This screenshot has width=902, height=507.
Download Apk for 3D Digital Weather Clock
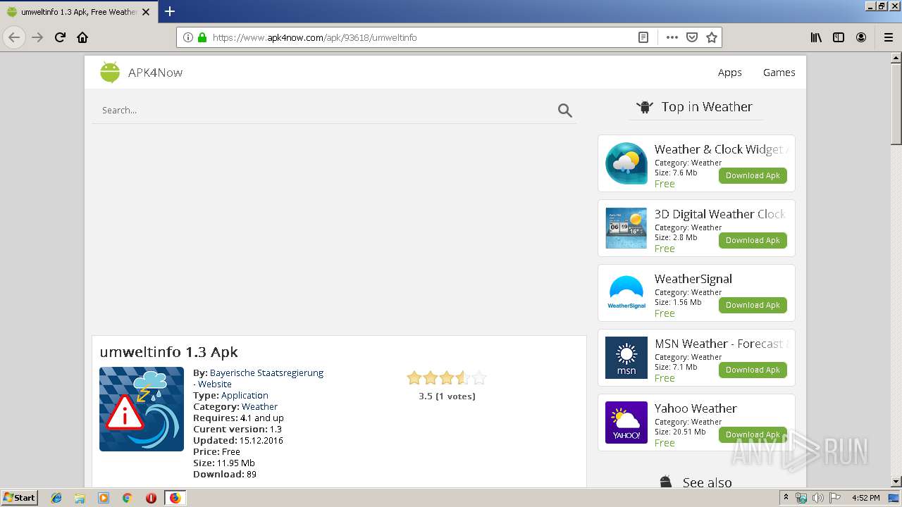pos(753,240)
